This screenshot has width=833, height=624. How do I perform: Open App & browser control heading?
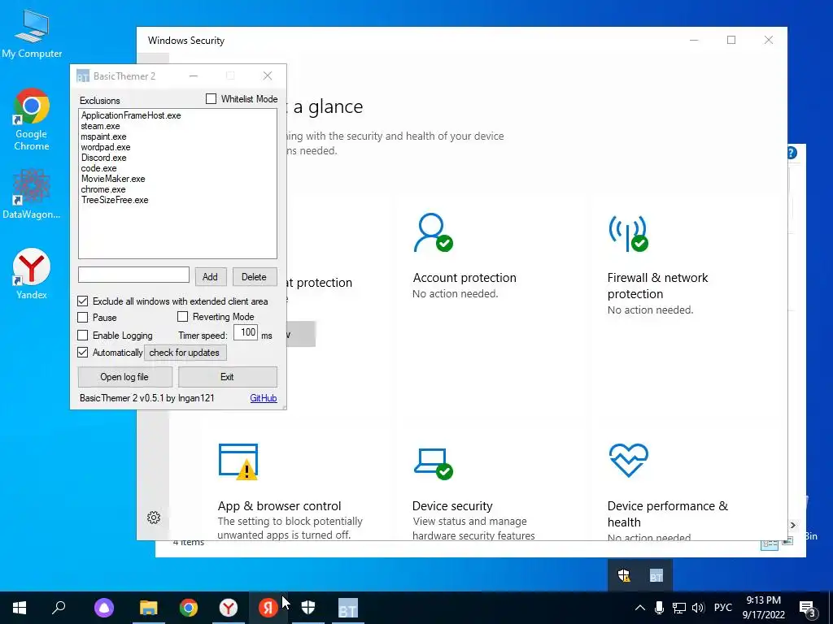point(280,505)
